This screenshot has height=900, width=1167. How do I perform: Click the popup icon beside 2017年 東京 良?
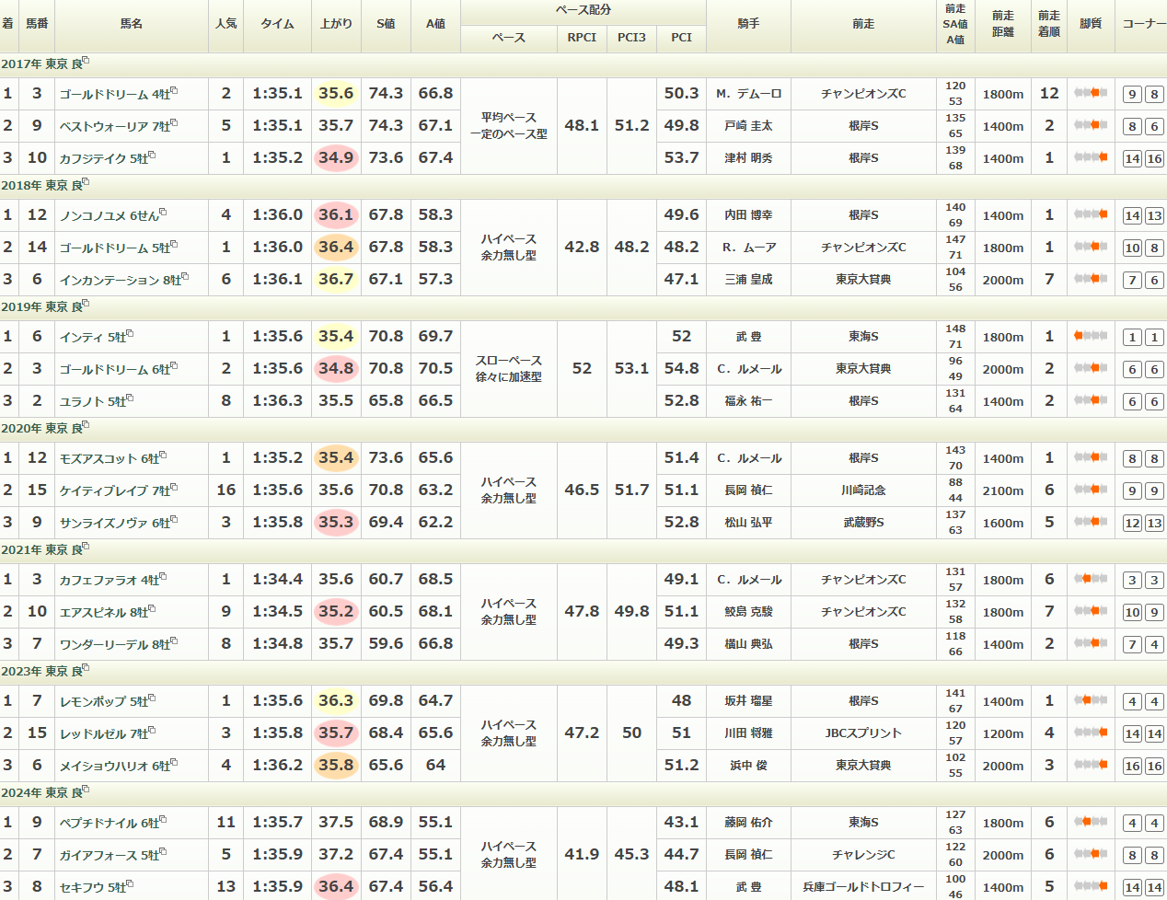(87, 61)
